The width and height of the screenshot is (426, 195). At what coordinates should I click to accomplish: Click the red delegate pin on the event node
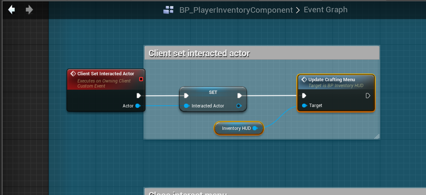click(141, 79)
